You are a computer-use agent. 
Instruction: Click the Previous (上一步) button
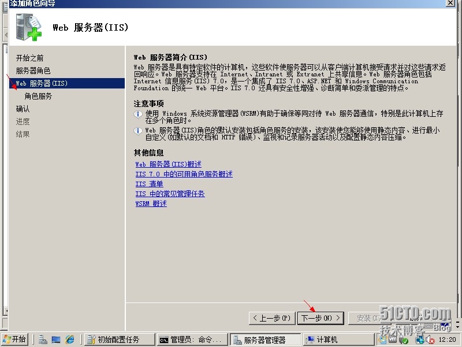click(x=271, y=318)
